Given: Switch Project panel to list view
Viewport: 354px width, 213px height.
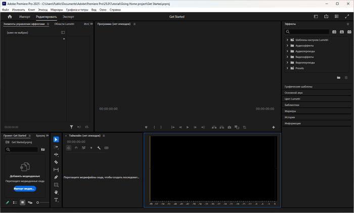Looking at the screenshot, I should (x=15, y=202).
